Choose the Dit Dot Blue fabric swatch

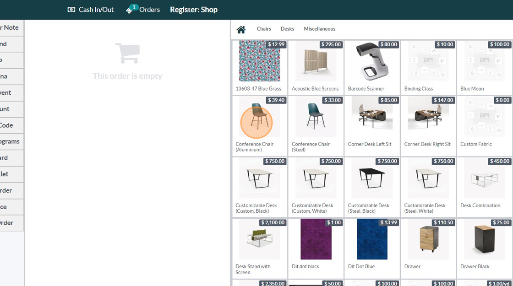pyautogui.click(x=372, y=248)
